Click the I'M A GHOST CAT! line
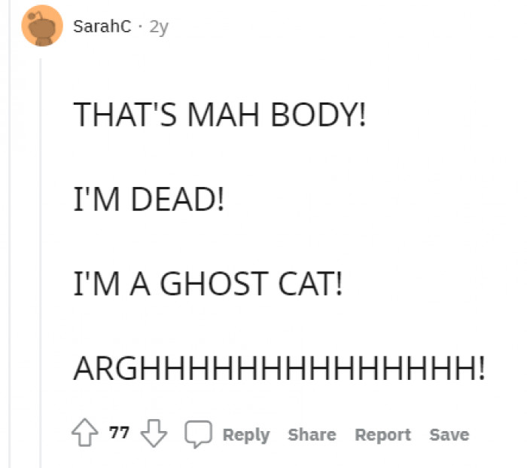 pyautogui.click(x=208, y=284)
